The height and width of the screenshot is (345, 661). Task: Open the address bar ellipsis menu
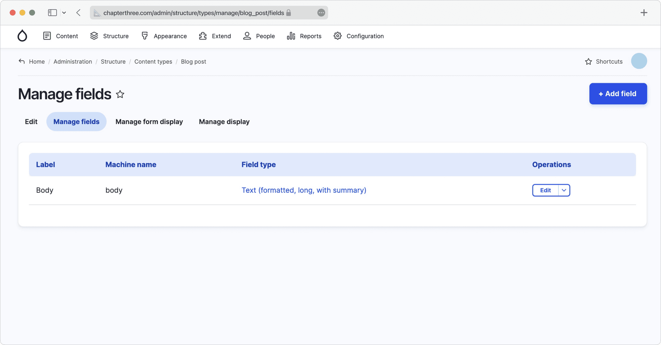click(321, 13)
